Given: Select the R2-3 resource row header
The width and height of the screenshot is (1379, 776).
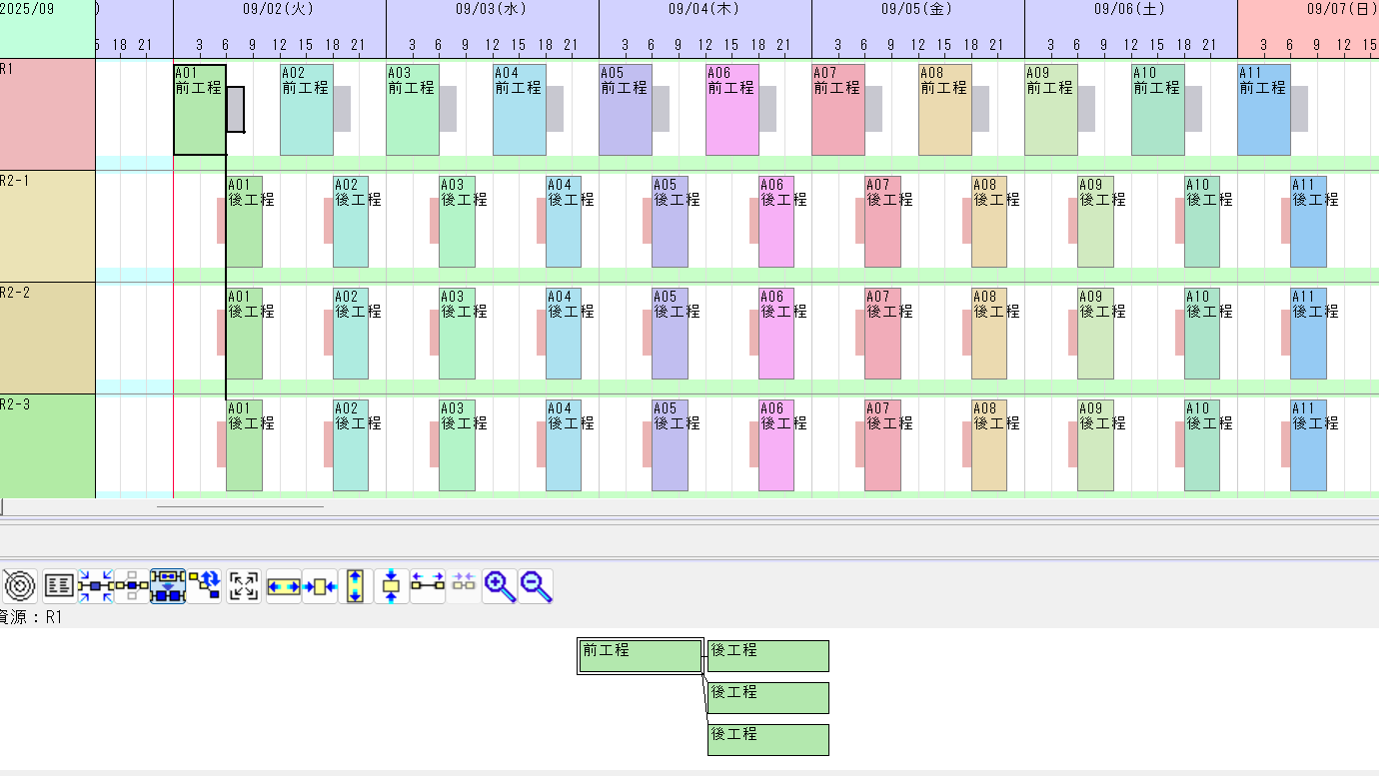Looking at the screenshot, I should pyautogui.click(x=47, y=445).
